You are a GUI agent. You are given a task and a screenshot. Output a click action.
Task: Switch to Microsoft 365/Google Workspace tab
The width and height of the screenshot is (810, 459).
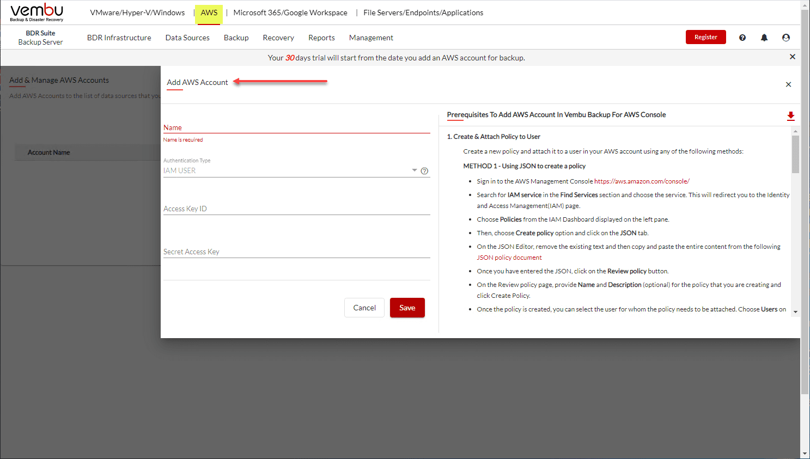[x=290, y=13]
